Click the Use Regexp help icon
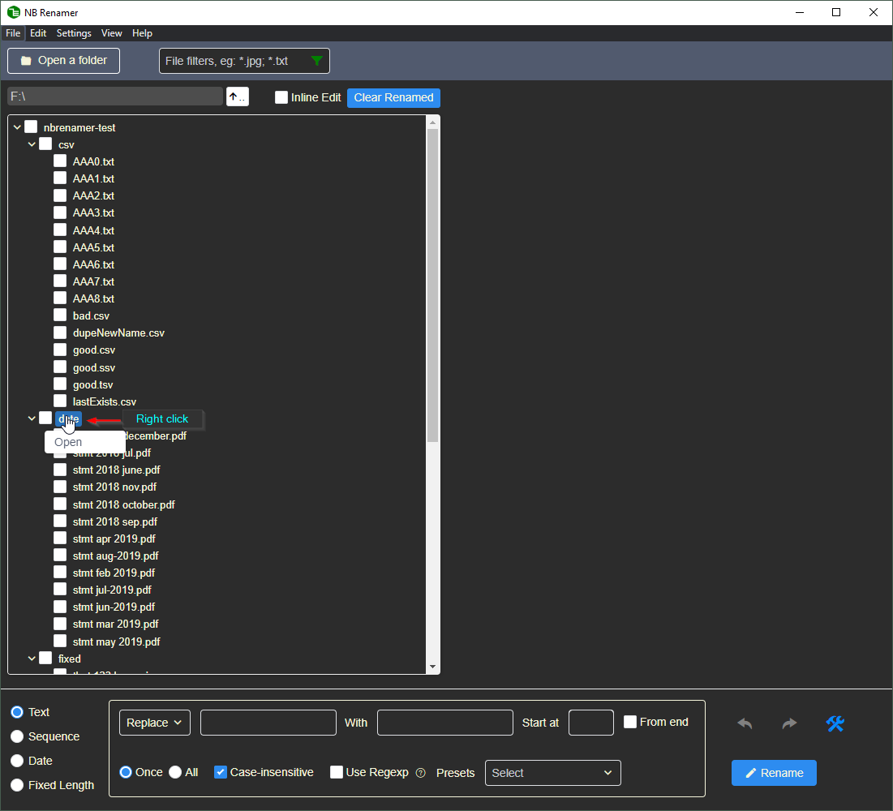The width and height of the screenshot is (893, 811). [420, 773]
